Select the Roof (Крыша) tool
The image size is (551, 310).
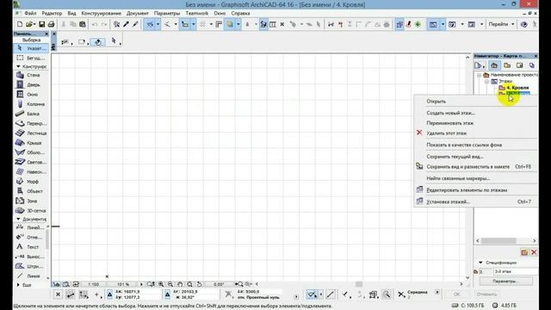click(x=31, y=143)
